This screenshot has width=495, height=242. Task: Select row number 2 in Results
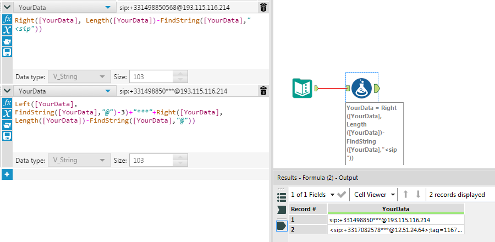click(x=308, y=230)
